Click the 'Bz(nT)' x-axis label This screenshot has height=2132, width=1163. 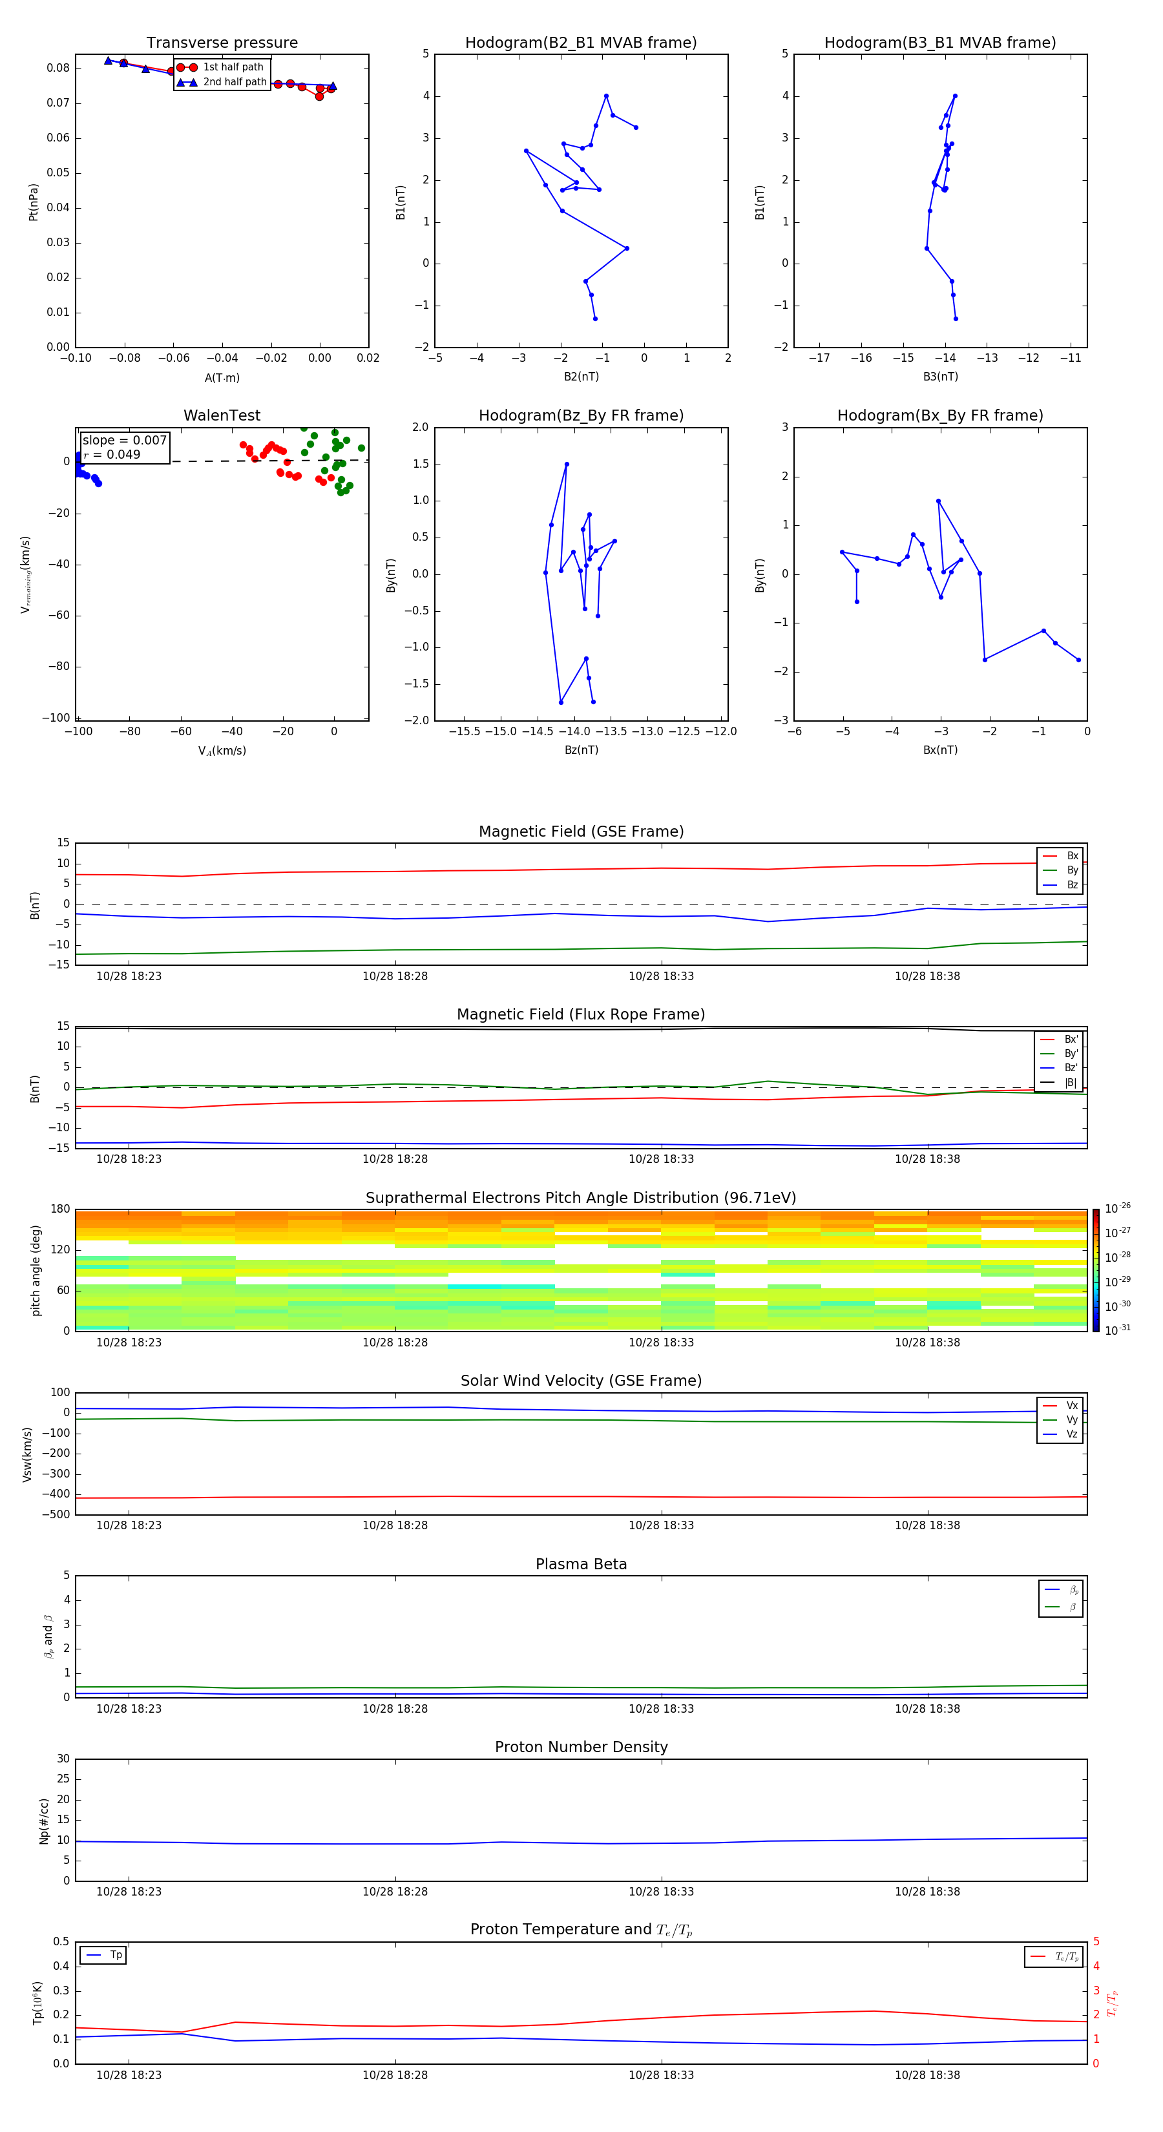[x=581, y=750]
